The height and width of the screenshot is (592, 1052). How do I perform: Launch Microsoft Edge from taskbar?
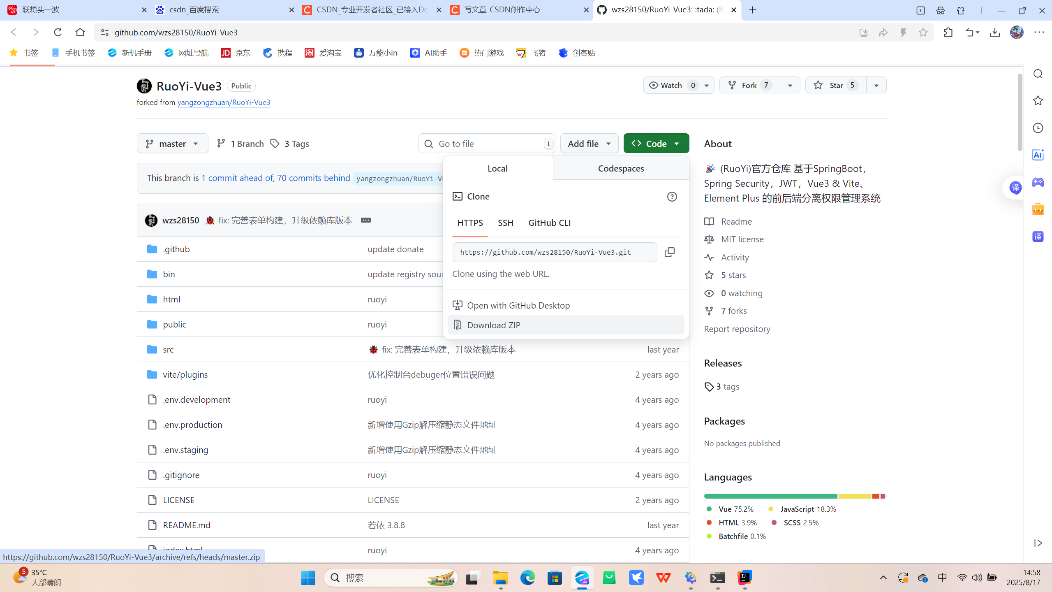[x=527, y=578]
